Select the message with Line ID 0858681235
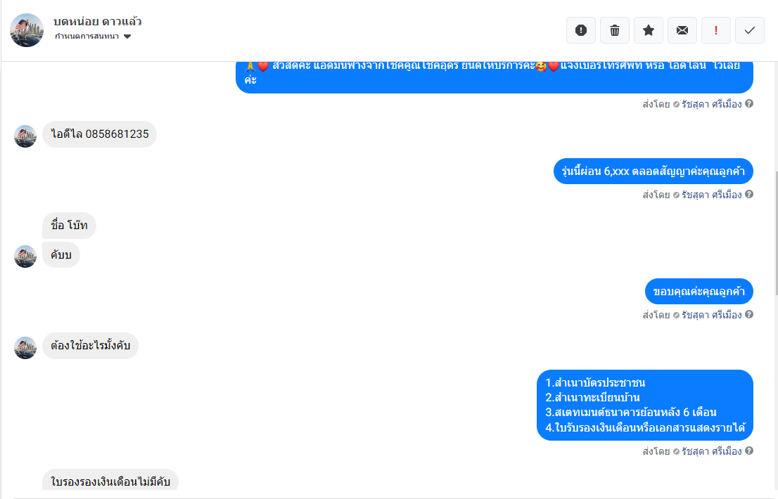This screenshot has height=499, width=778. (99, 134)
